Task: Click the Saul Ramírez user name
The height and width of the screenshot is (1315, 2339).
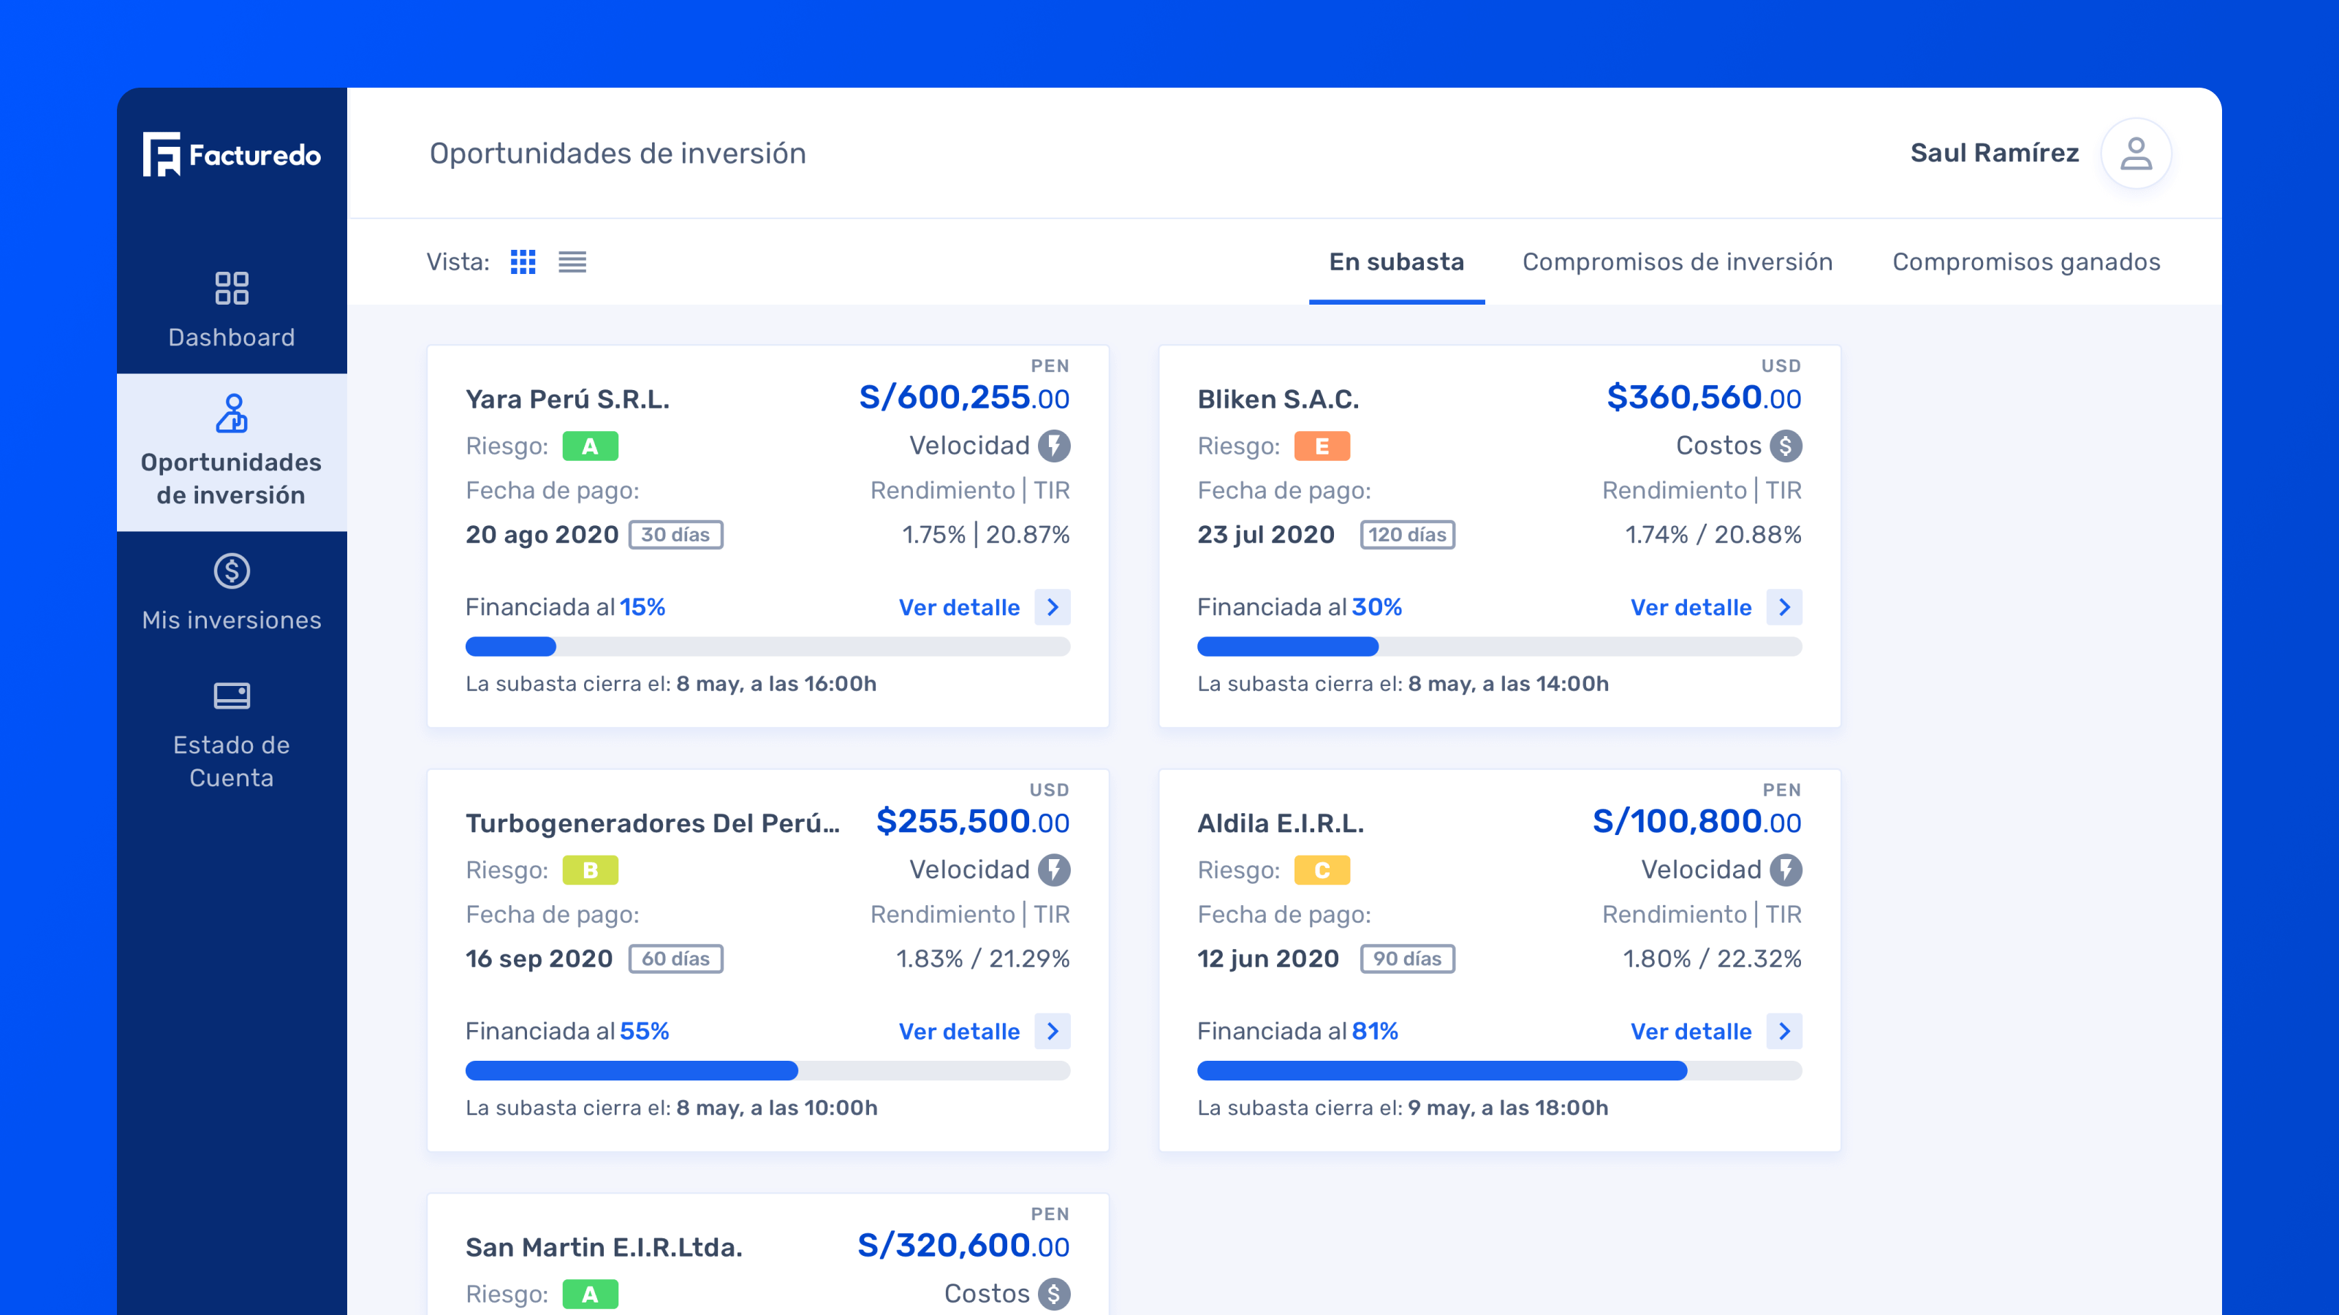Action: coord(1994,153)
